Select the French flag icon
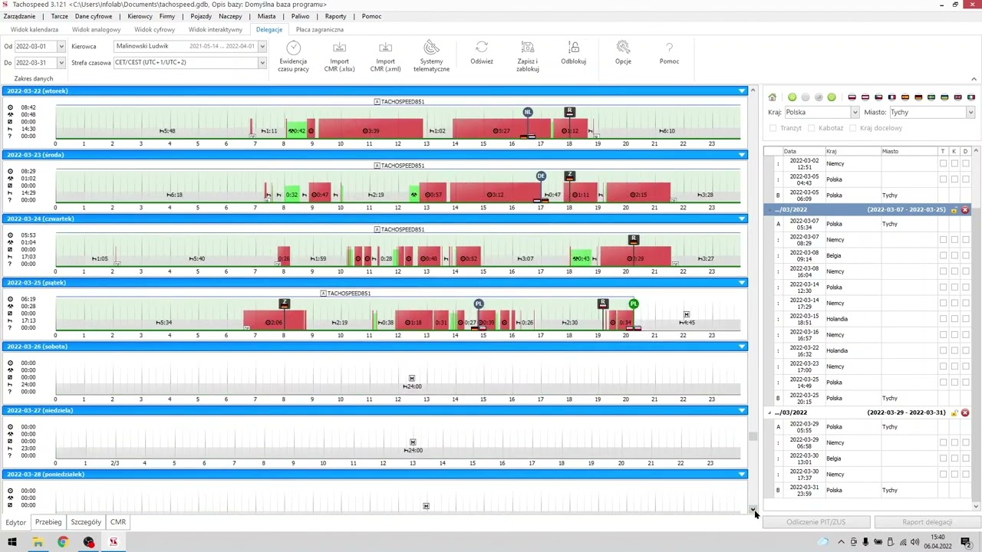Viewport: 982px width, 552px height. tap(891, 97)
